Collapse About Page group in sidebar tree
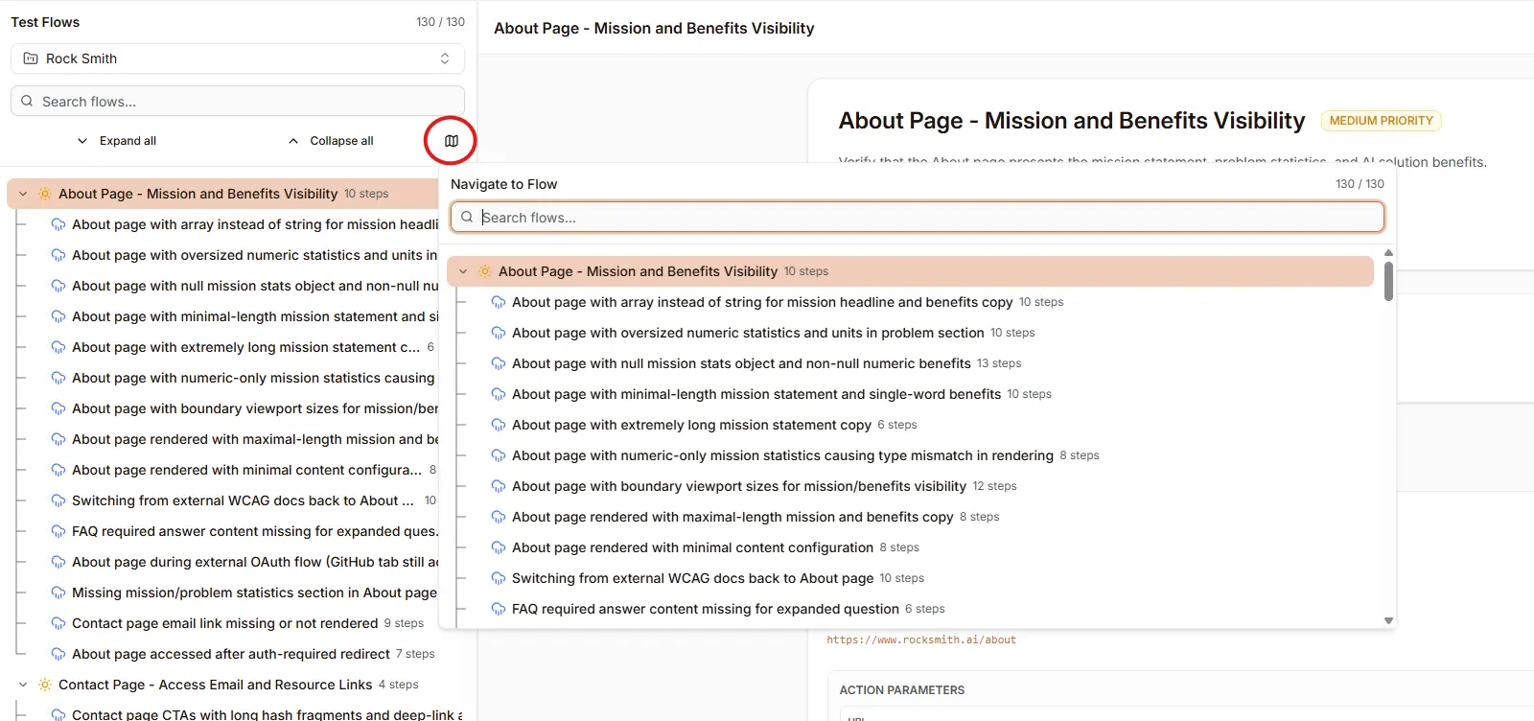The width and height of the screenshot is (1534, 721). tap(23, 194)
